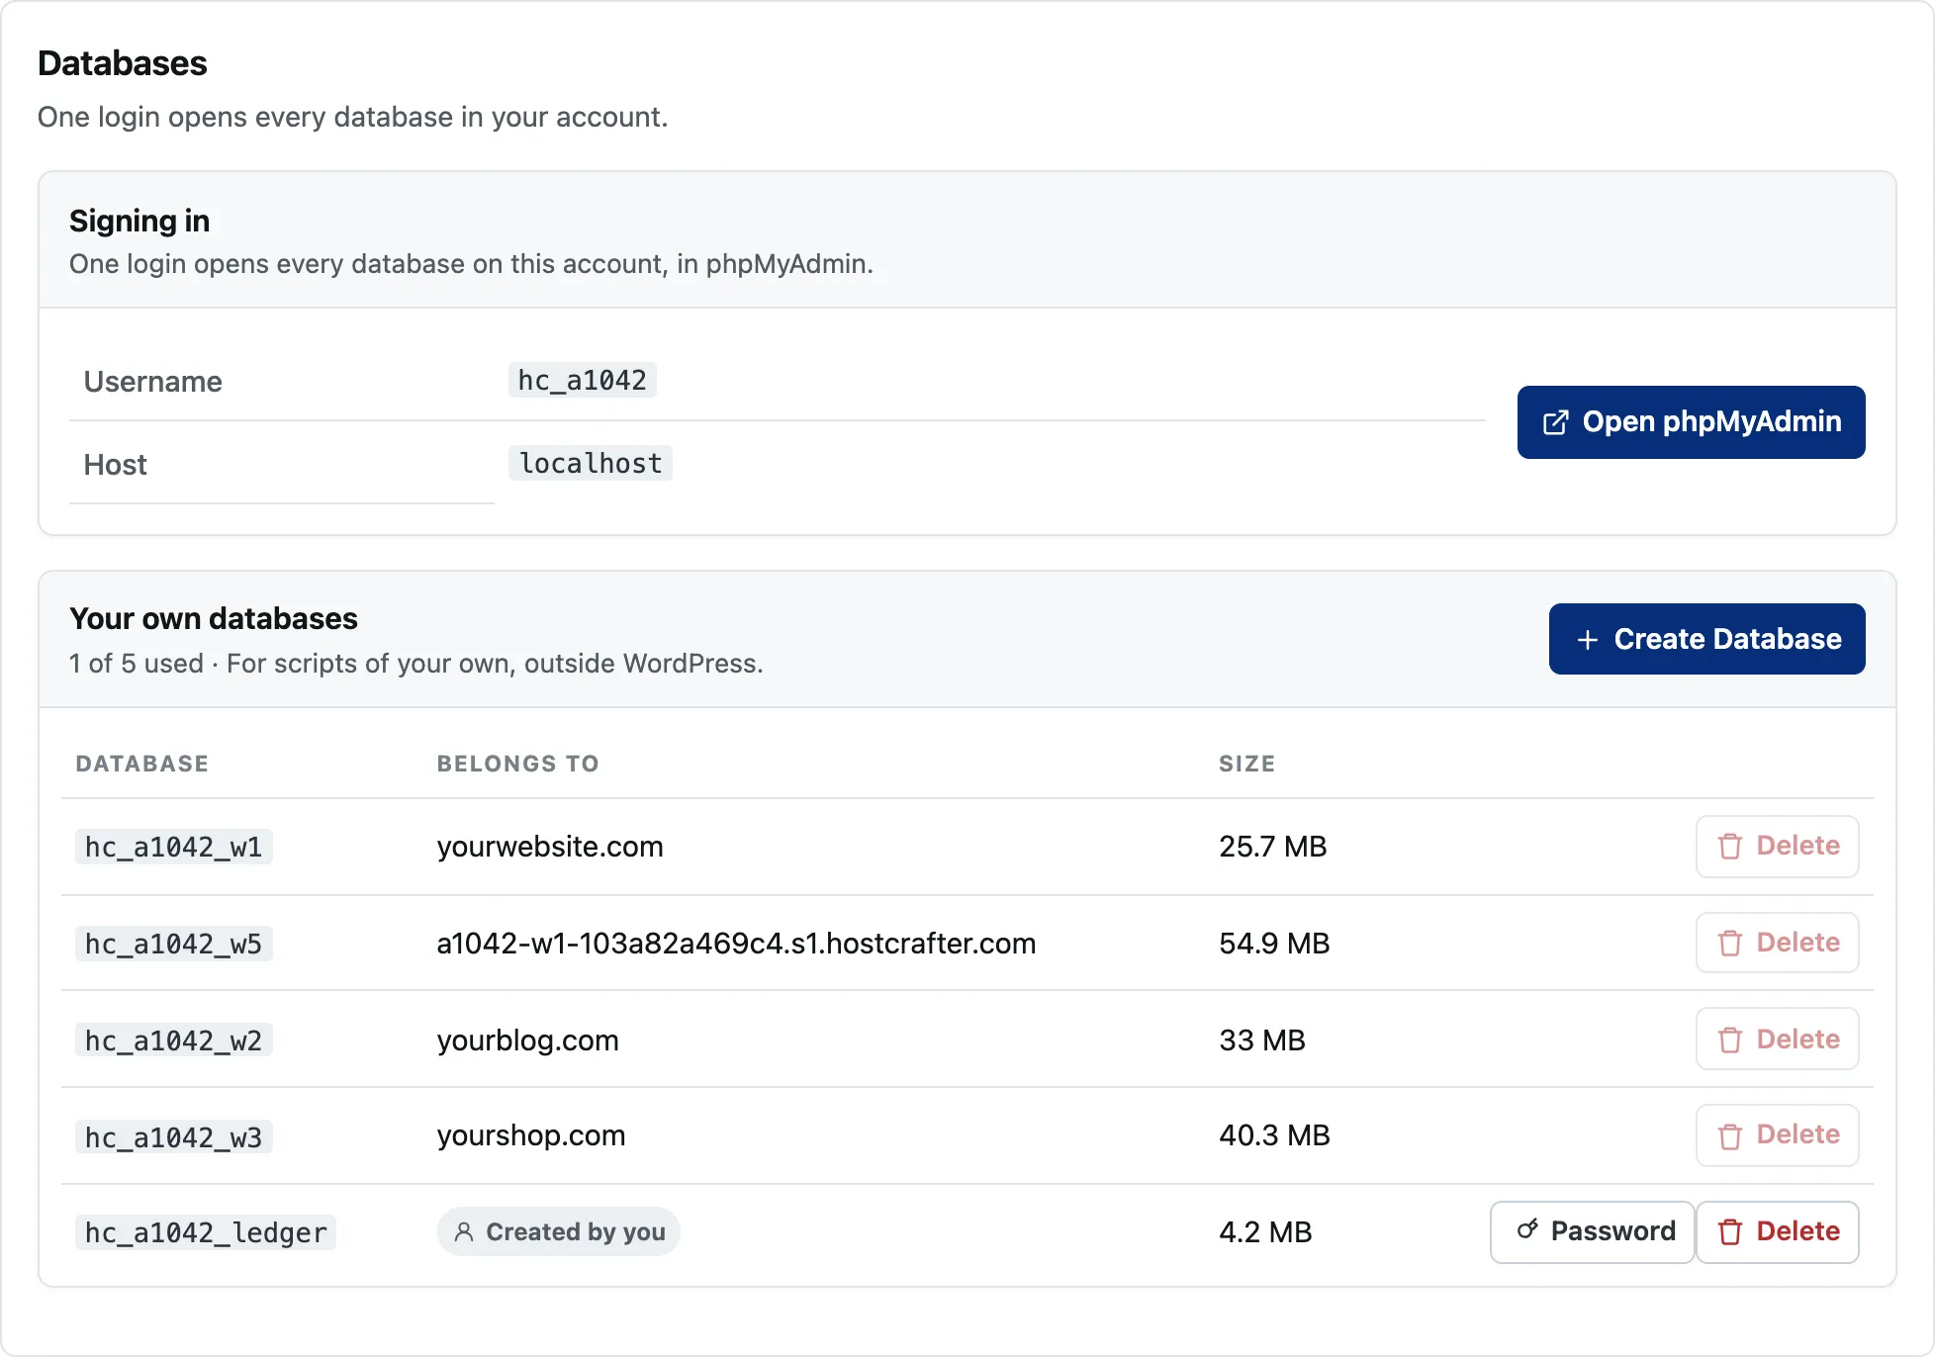Click the Username label

(153, 382)
